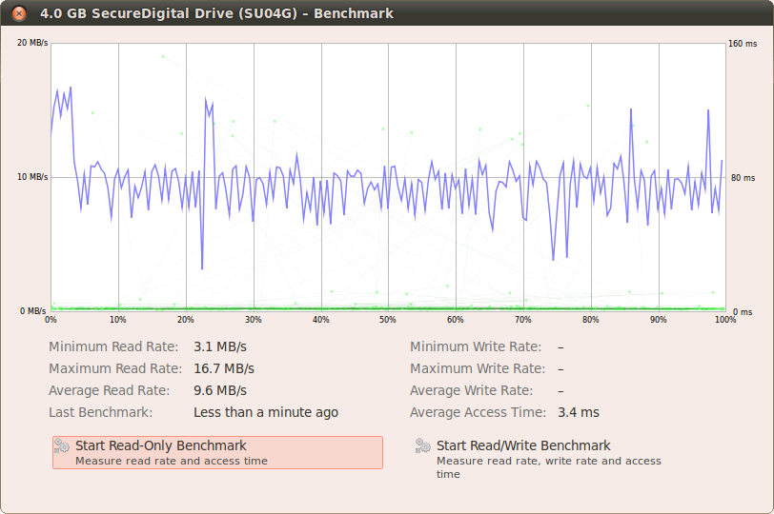This screenshot has width=774, height=514.
Task: Click the Minimum Read Rate label
Action: (x=113, y=346)
